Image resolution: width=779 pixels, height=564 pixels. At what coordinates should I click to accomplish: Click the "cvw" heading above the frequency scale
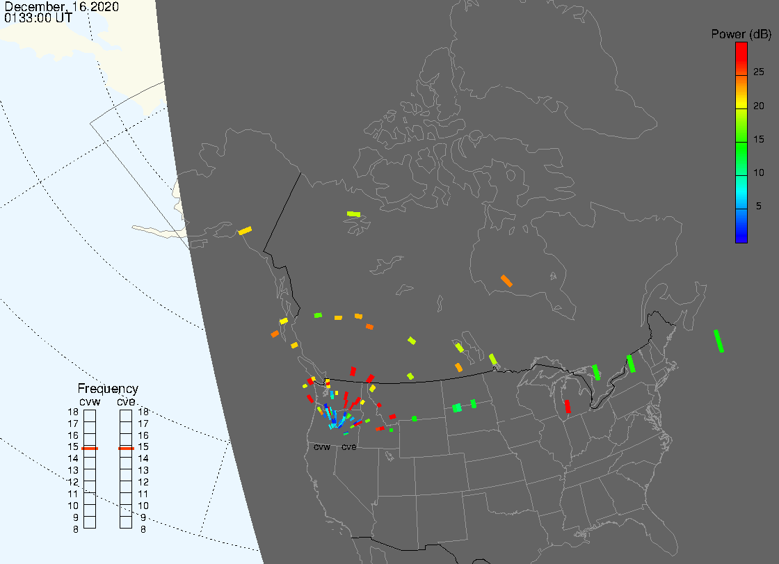90,401
